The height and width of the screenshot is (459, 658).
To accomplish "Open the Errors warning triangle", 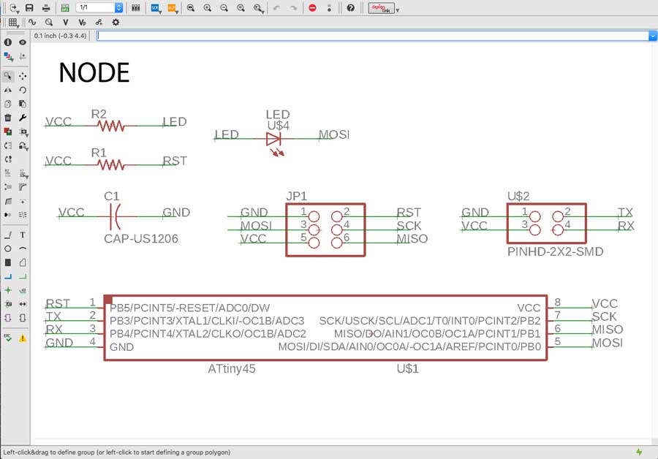I will tap(23, 338).
